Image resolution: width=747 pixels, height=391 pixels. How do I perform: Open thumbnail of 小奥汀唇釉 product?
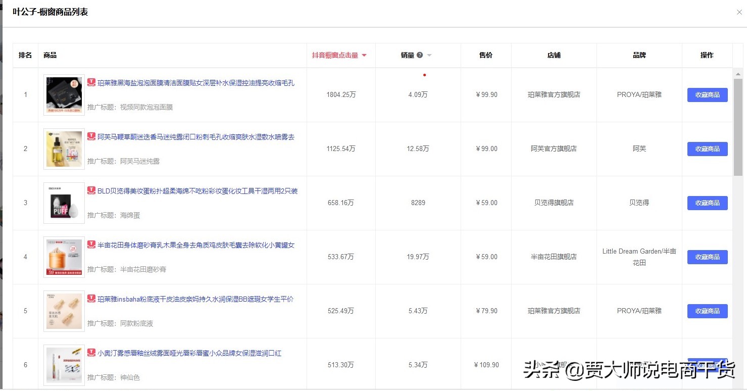click(64, 365)
